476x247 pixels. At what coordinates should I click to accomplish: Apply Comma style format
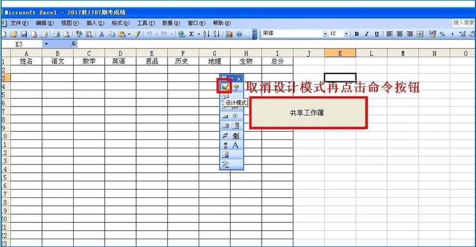tap(453, 34)
